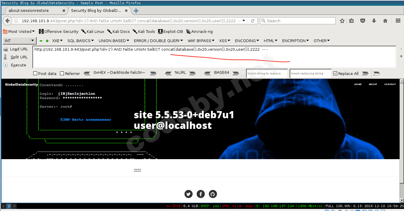Reload the current page
This screenshot has width=404, height=211.
click(x=253, y=21)
